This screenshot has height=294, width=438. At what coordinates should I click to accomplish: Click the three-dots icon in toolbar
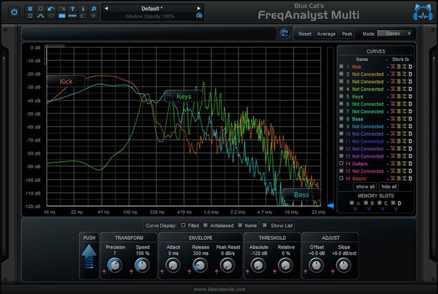click(x=72, y=16)
